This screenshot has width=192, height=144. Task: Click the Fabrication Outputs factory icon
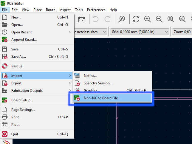point(4,91)
